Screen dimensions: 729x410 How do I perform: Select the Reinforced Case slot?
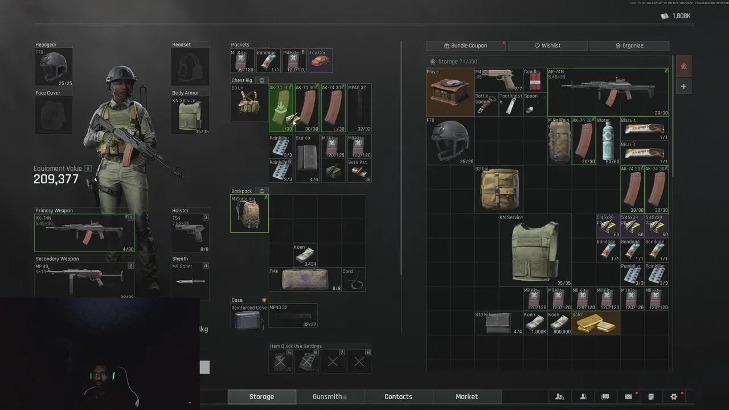coord(249,317)
